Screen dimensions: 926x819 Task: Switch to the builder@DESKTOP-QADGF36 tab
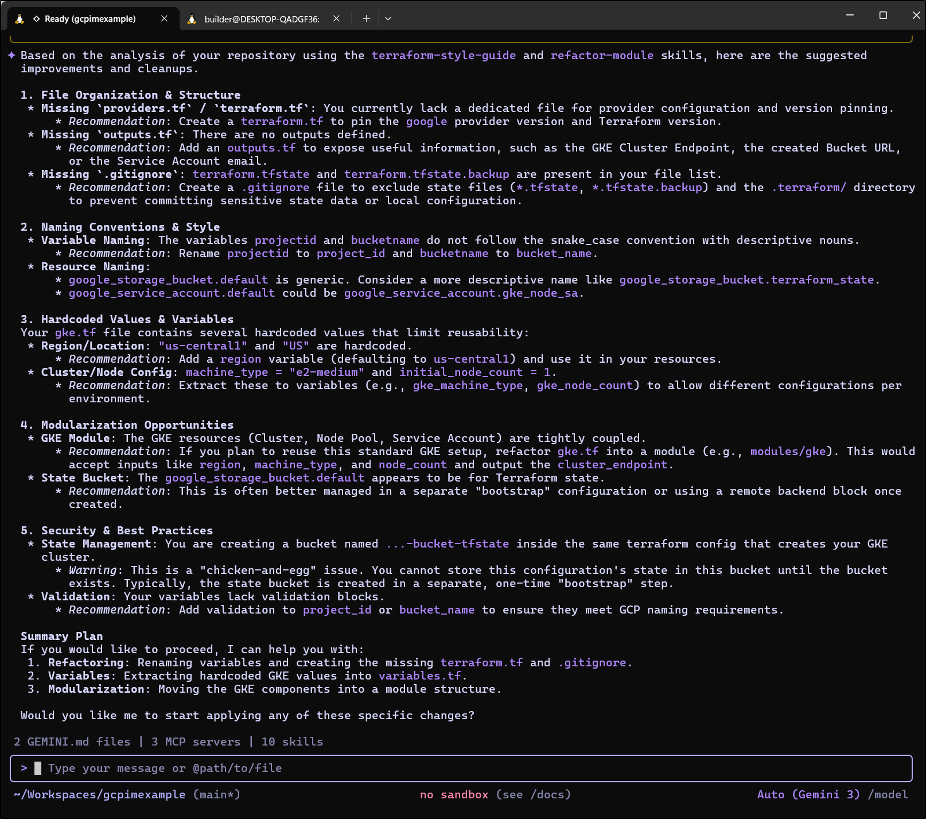pyautogui.click(x=261, y=18)
